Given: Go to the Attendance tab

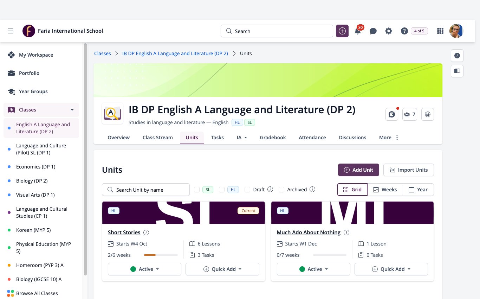Looking at the screenshot, I should 312,138.
